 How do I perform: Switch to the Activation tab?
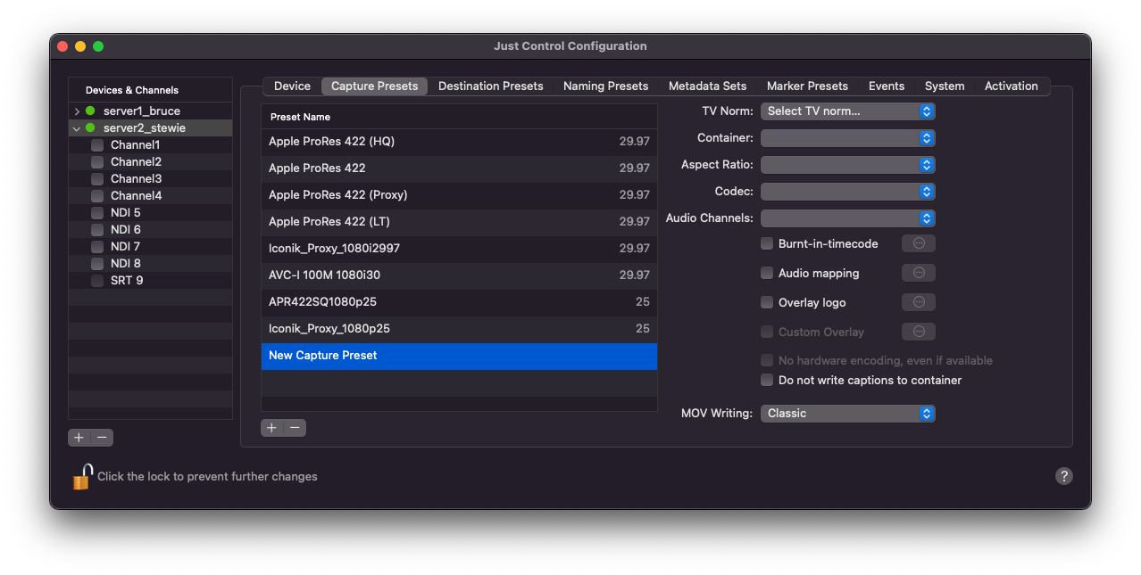1012,86
